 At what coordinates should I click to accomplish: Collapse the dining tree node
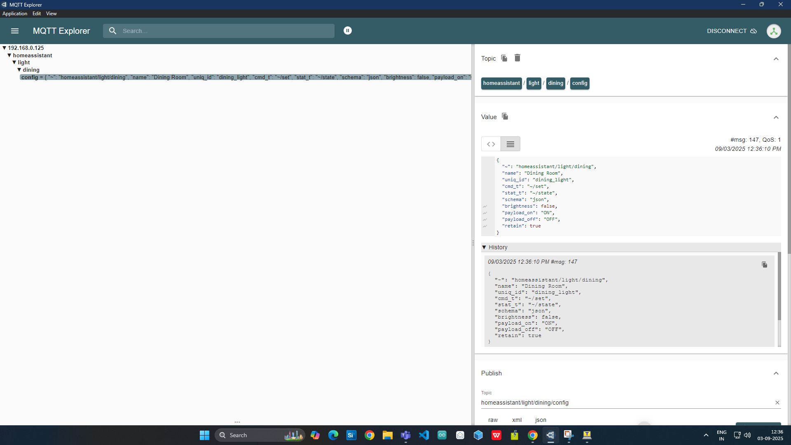tap(19, 70)
